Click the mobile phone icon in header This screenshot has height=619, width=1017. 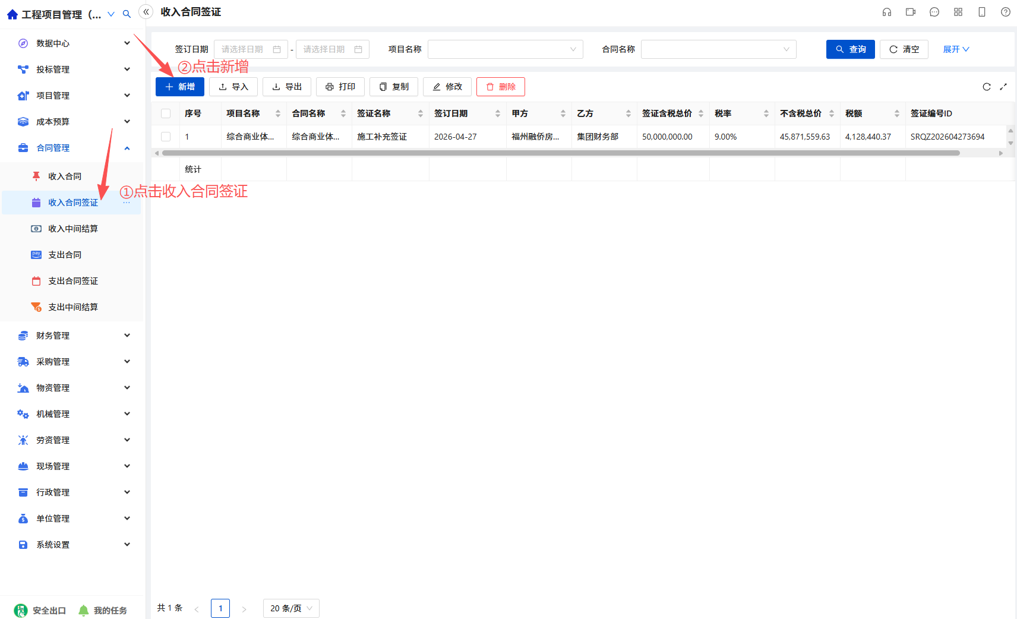[x=982, y=12]
